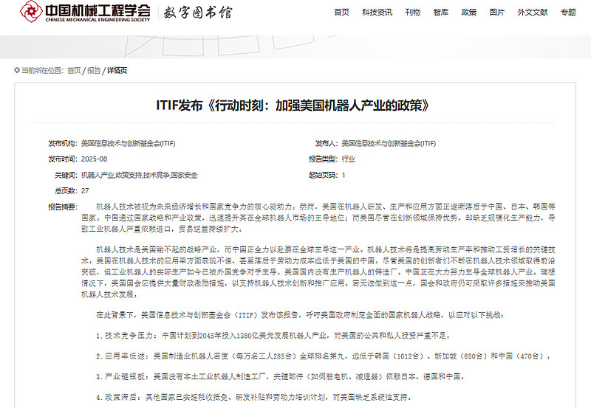Click list item 4 政策滞后

253,397
